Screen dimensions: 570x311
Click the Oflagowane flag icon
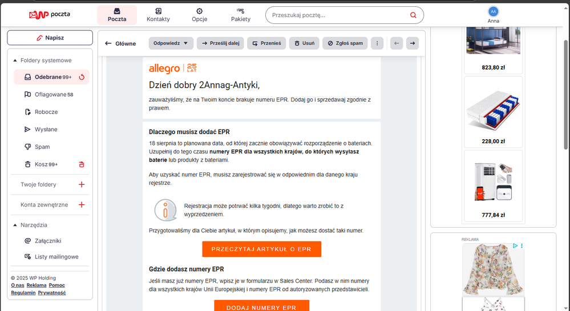pos(27,95)
